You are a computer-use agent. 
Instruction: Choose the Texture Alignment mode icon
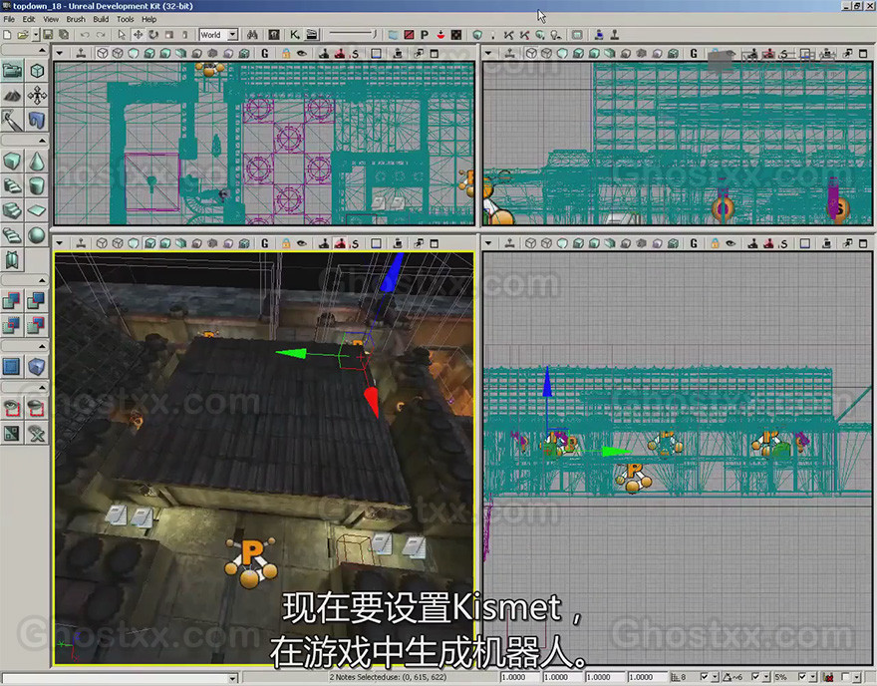pos(37,96)
